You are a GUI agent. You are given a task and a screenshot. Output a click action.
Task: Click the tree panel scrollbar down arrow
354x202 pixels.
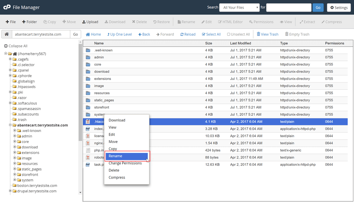pyautogui.click(x=80, y=193)
